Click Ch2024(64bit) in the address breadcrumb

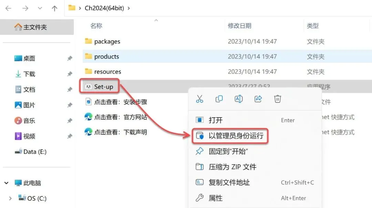[x=104, y=8]
